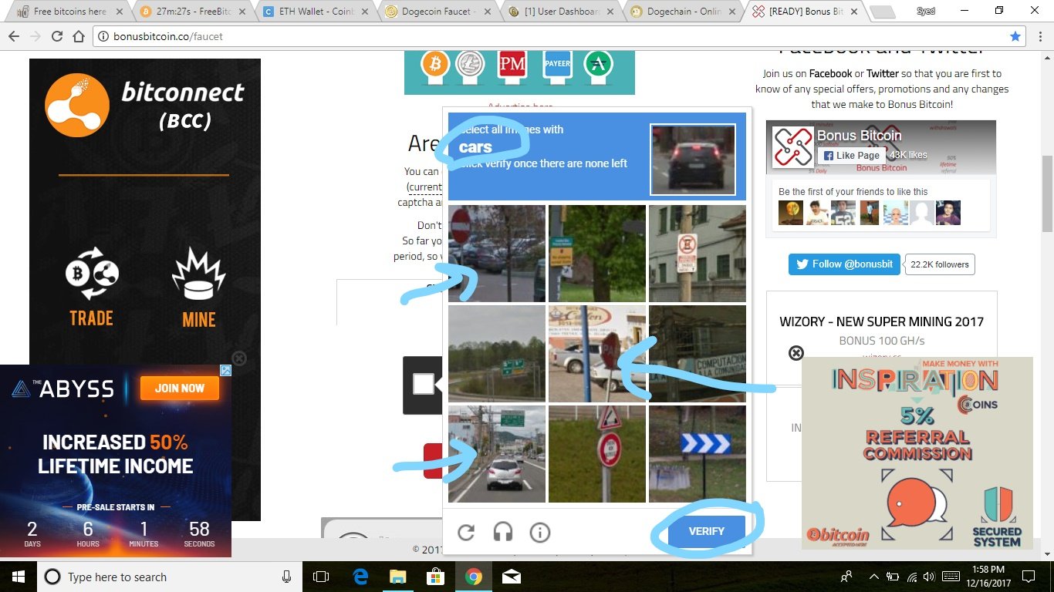Image resolution: width=1054 pixels, height=592 pixels.
Task: Open File Explorer from taskbar
Action: (397, 577)
